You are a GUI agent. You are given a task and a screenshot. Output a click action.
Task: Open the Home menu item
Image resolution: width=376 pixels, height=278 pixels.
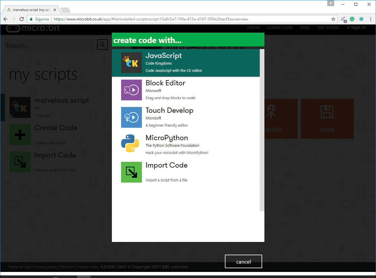(253, 27)
